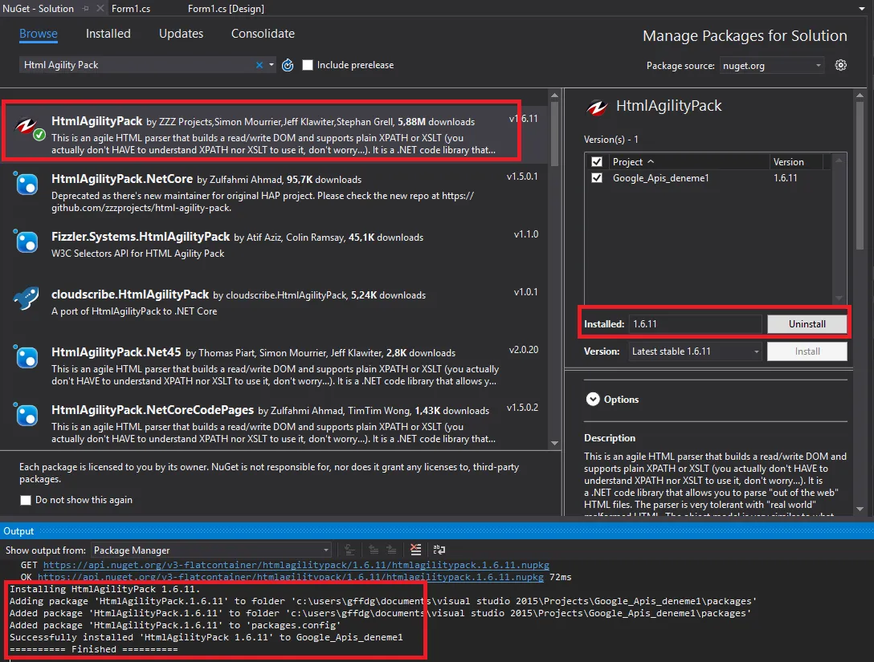Uncheck the Google_Apis_deneme1 project checkbox
This screenshot has height=662, width=874.
click(x=596, y=178)
